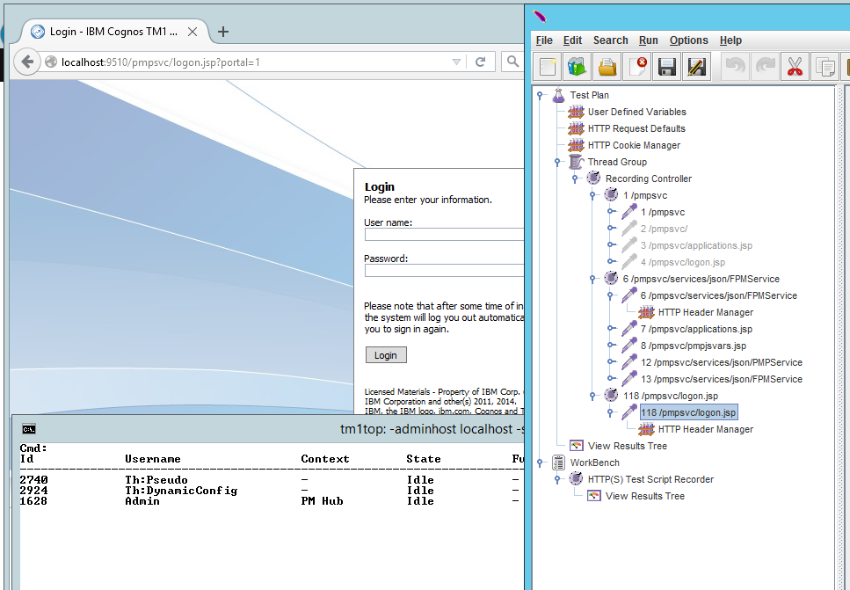This screenshot has height=590, width=850.
Task: Click the Thread Group spool icon
Action: click(576, 162)
